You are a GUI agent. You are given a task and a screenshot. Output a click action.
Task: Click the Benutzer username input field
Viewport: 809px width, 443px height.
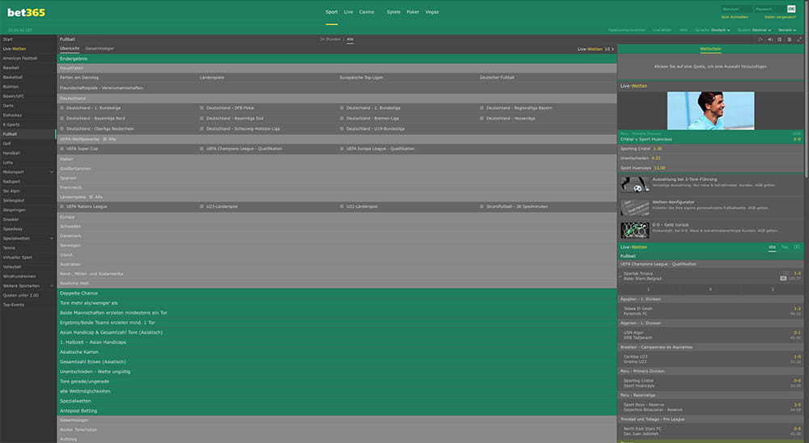point(736,9)
